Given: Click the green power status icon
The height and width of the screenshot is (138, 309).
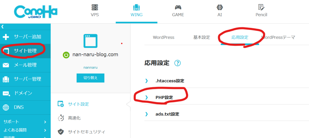Looking at the screenshot, I should 66,55.
